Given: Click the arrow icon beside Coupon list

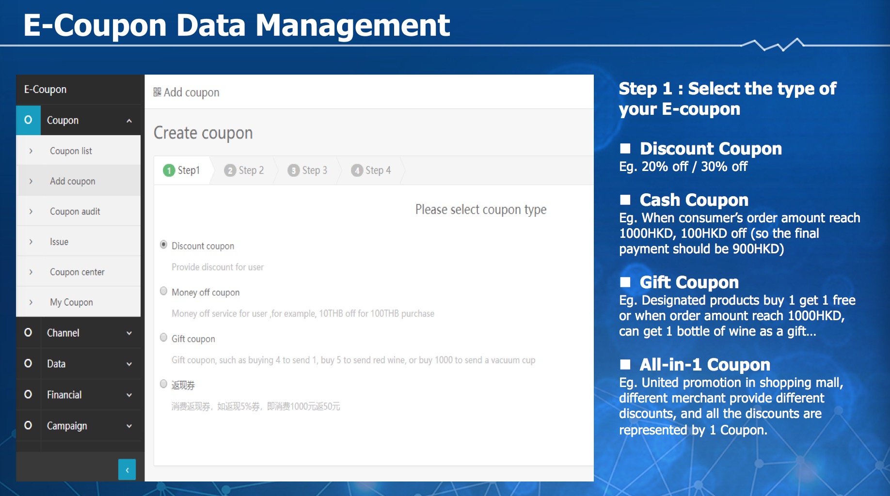Looking at the screenshot, I should coord(31,151).
